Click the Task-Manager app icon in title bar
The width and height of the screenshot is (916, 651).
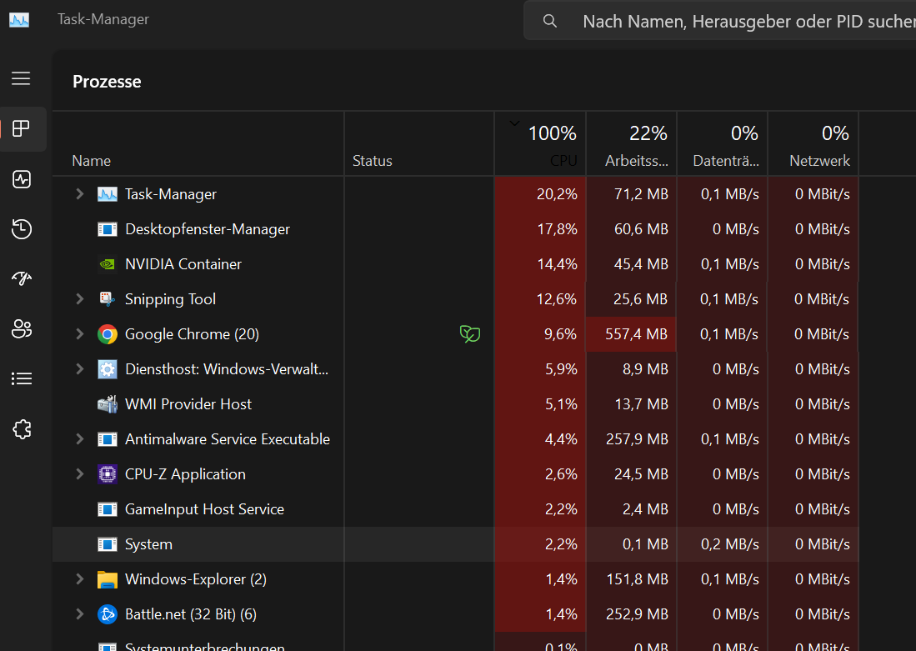(19, 20)
